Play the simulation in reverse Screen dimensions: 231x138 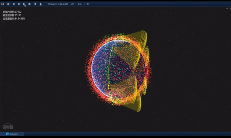point(13,4)
